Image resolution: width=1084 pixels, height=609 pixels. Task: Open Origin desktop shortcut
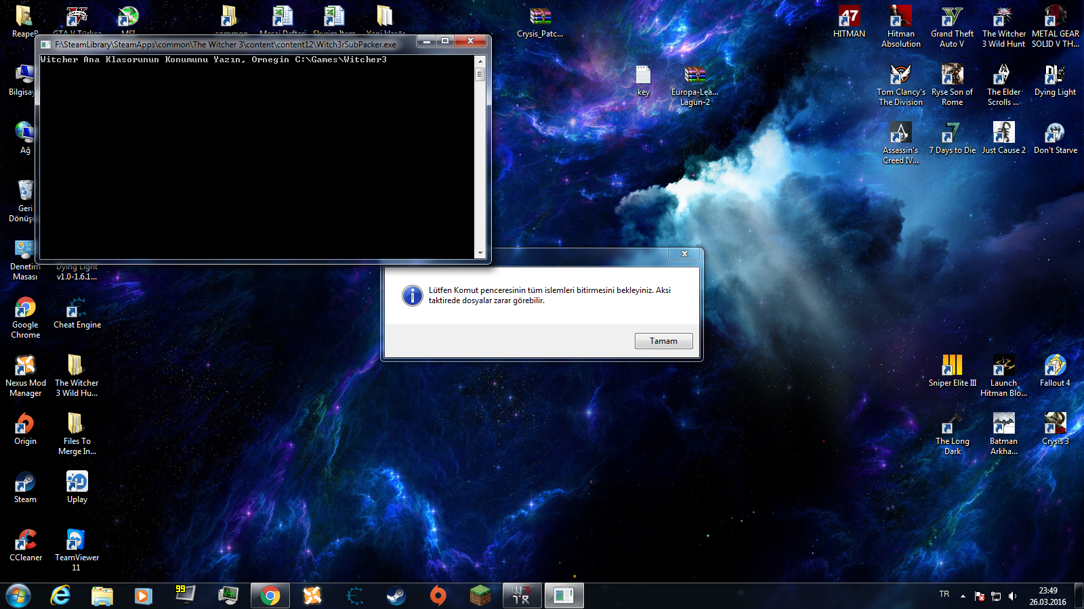(x=25, y=429)
